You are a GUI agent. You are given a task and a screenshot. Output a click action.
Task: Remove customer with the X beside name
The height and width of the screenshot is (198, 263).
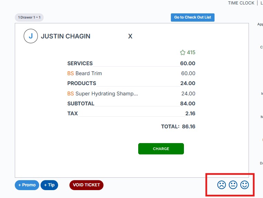130,36
